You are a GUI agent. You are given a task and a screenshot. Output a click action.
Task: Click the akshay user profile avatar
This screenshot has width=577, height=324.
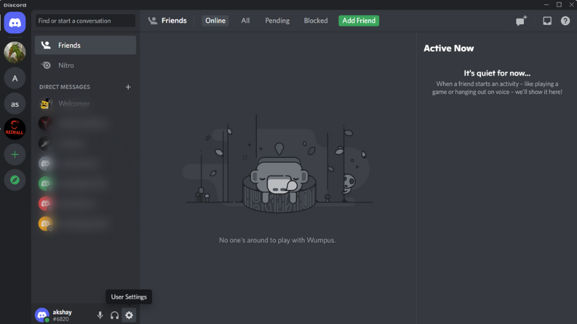[42, 314]
